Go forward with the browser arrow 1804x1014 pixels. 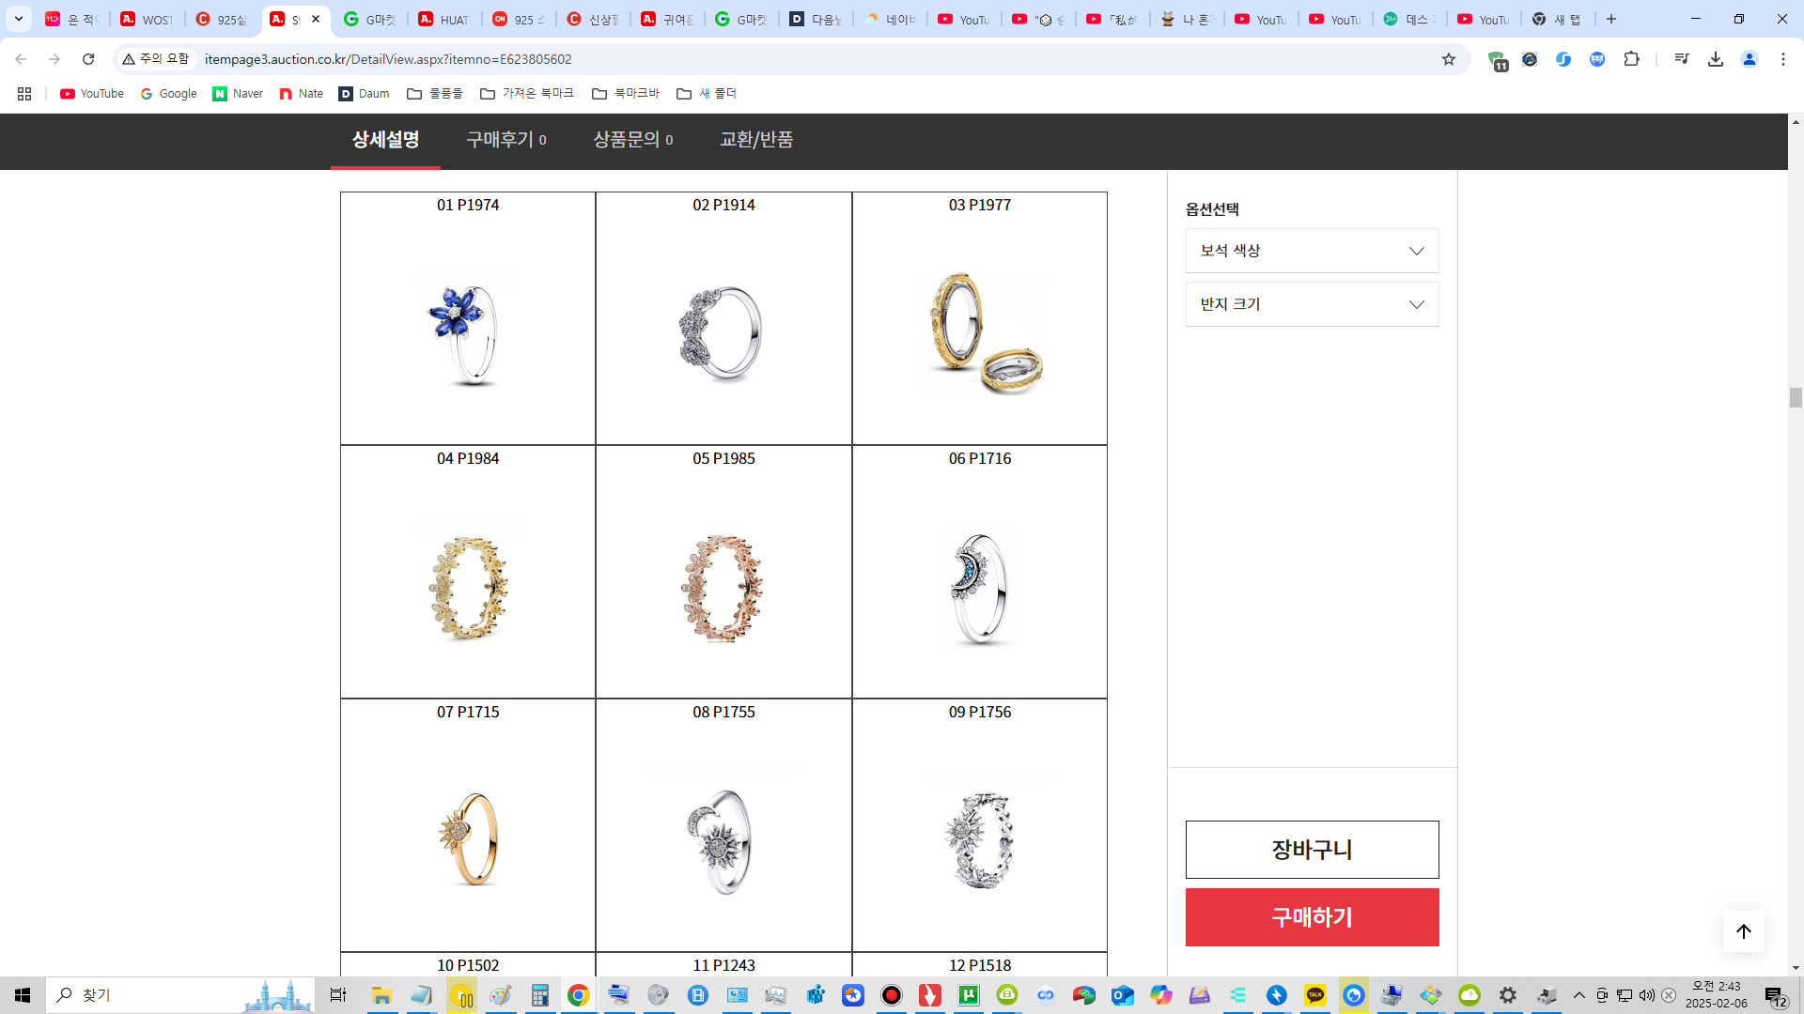(54, 59)
